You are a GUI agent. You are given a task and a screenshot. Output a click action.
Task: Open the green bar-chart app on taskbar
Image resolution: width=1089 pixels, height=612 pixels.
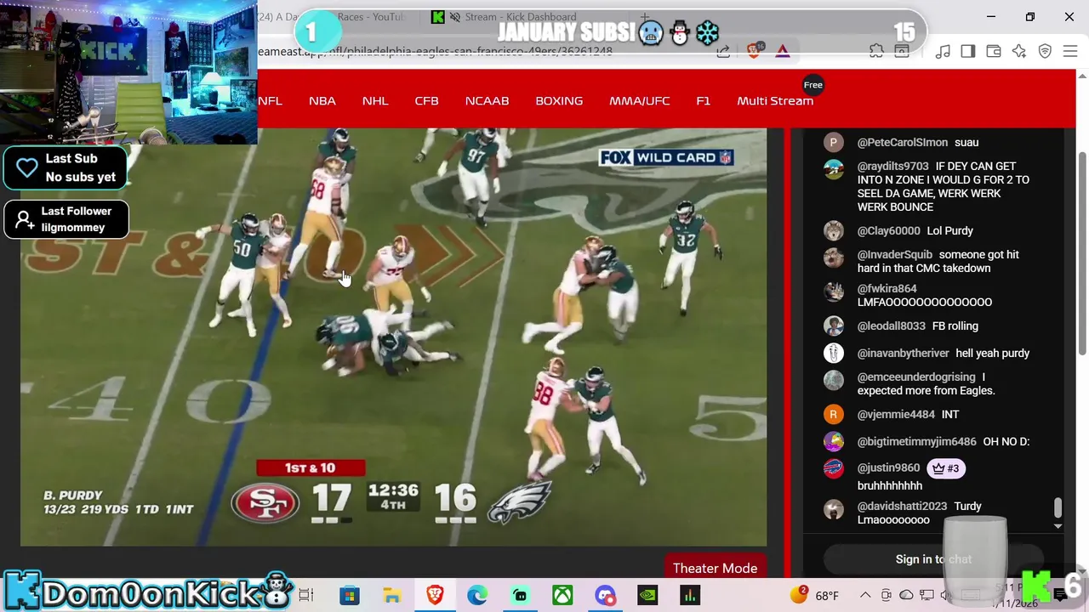[x=690, y=595]
